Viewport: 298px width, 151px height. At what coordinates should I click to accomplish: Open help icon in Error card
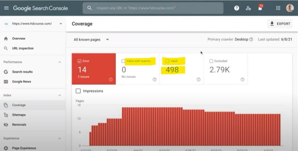(111, 80)
